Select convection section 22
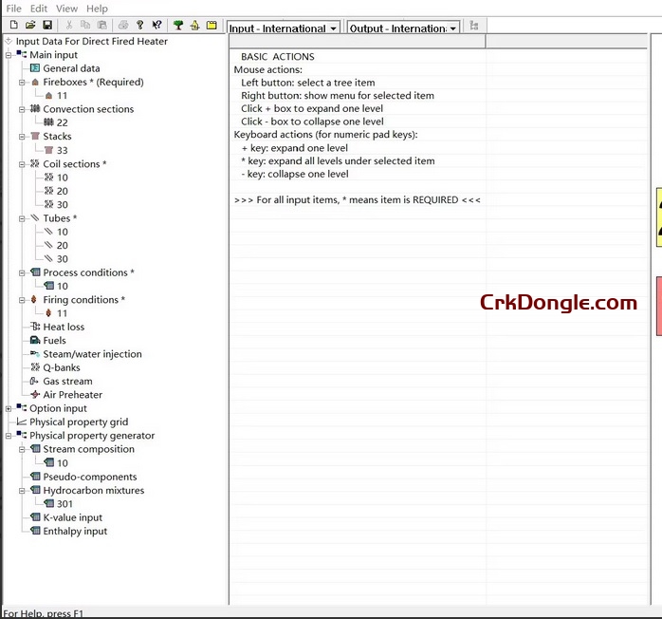The height and width of the screenshot is (619, 662). click(x=62, y=122)
